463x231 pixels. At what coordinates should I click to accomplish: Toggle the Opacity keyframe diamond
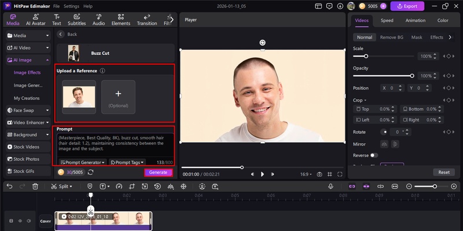point(449,76)
